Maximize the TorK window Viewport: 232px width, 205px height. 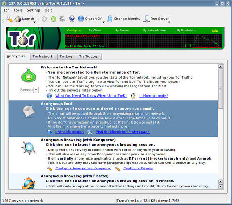222,3
